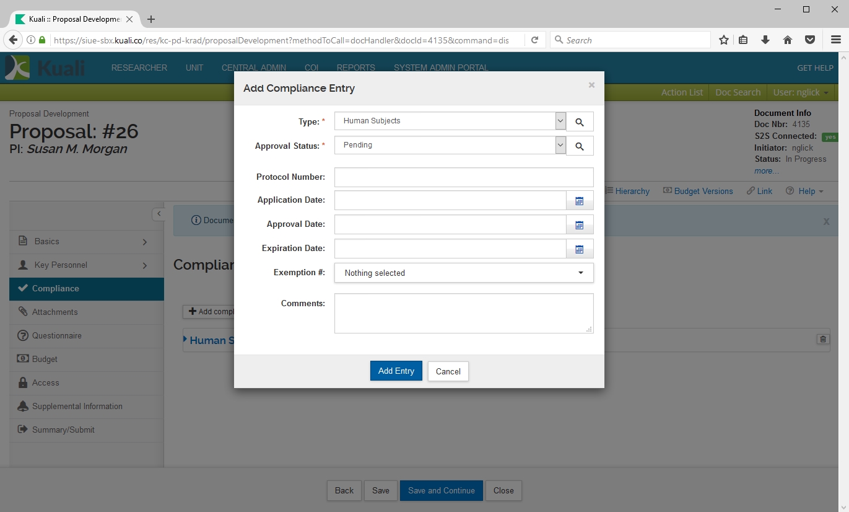Image resolution: width=849 pixels, height=512 pixels.
Task: Open a new browser tab
Action: tap(151, 19)
